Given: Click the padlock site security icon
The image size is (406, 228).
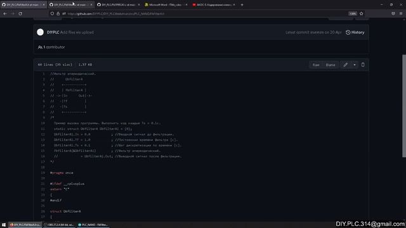Looking at the screenshot, I should click(x=58, y=13).
